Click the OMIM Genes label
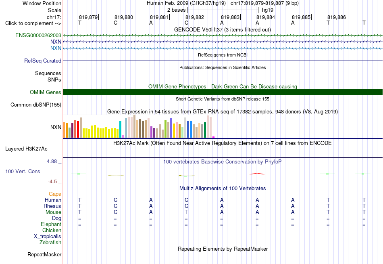Image resolution: width=383 pixels, height=264 pixels. 45,92
